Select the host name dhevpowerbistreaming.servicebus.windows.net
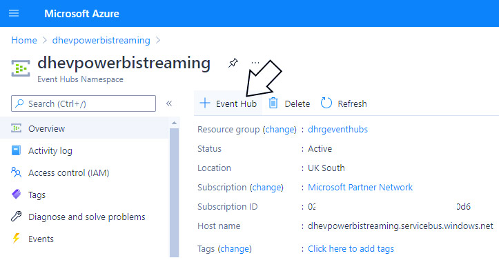The height and width of the screenshot is (269, 499). pos(400,226)
